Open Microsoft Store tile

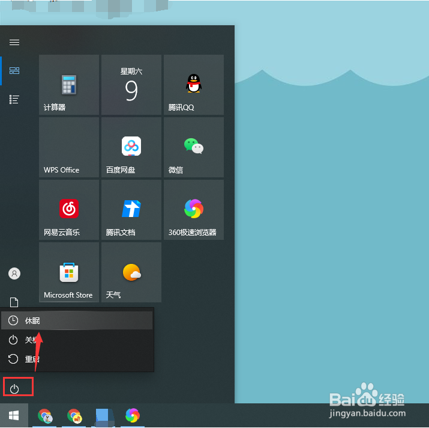(69, 272)
